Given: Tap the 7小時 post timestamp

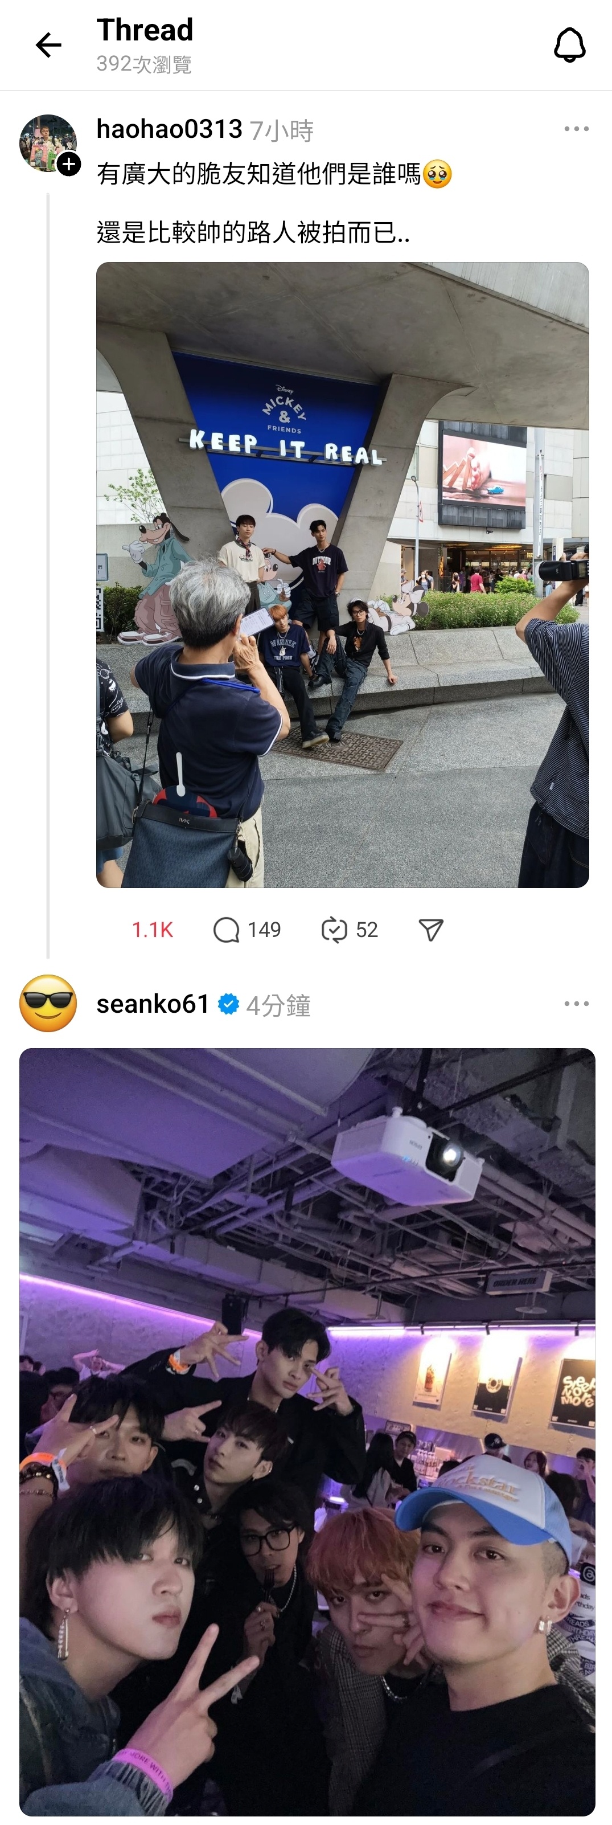Looking at the screenshot, I should [281, 130].
